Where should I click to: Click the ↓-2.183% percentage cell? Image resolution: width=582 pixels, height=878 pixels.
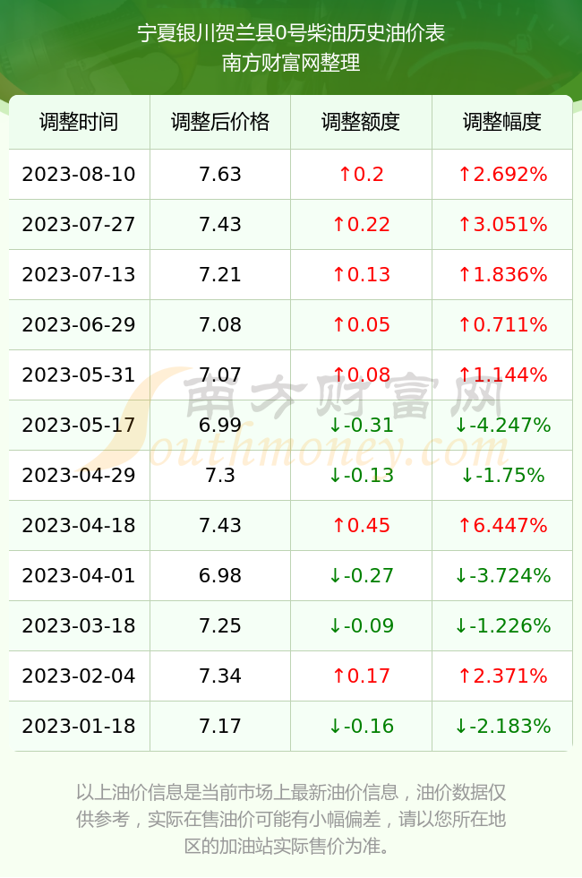coord(502,727)
